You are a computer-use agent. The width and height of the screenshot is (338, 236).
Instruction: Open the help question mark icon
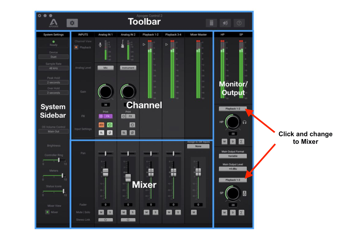coord(239,23)
